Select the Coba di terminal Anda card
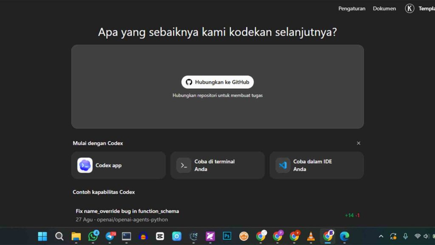The image size is (435, 245). click(x=217, y=165)
